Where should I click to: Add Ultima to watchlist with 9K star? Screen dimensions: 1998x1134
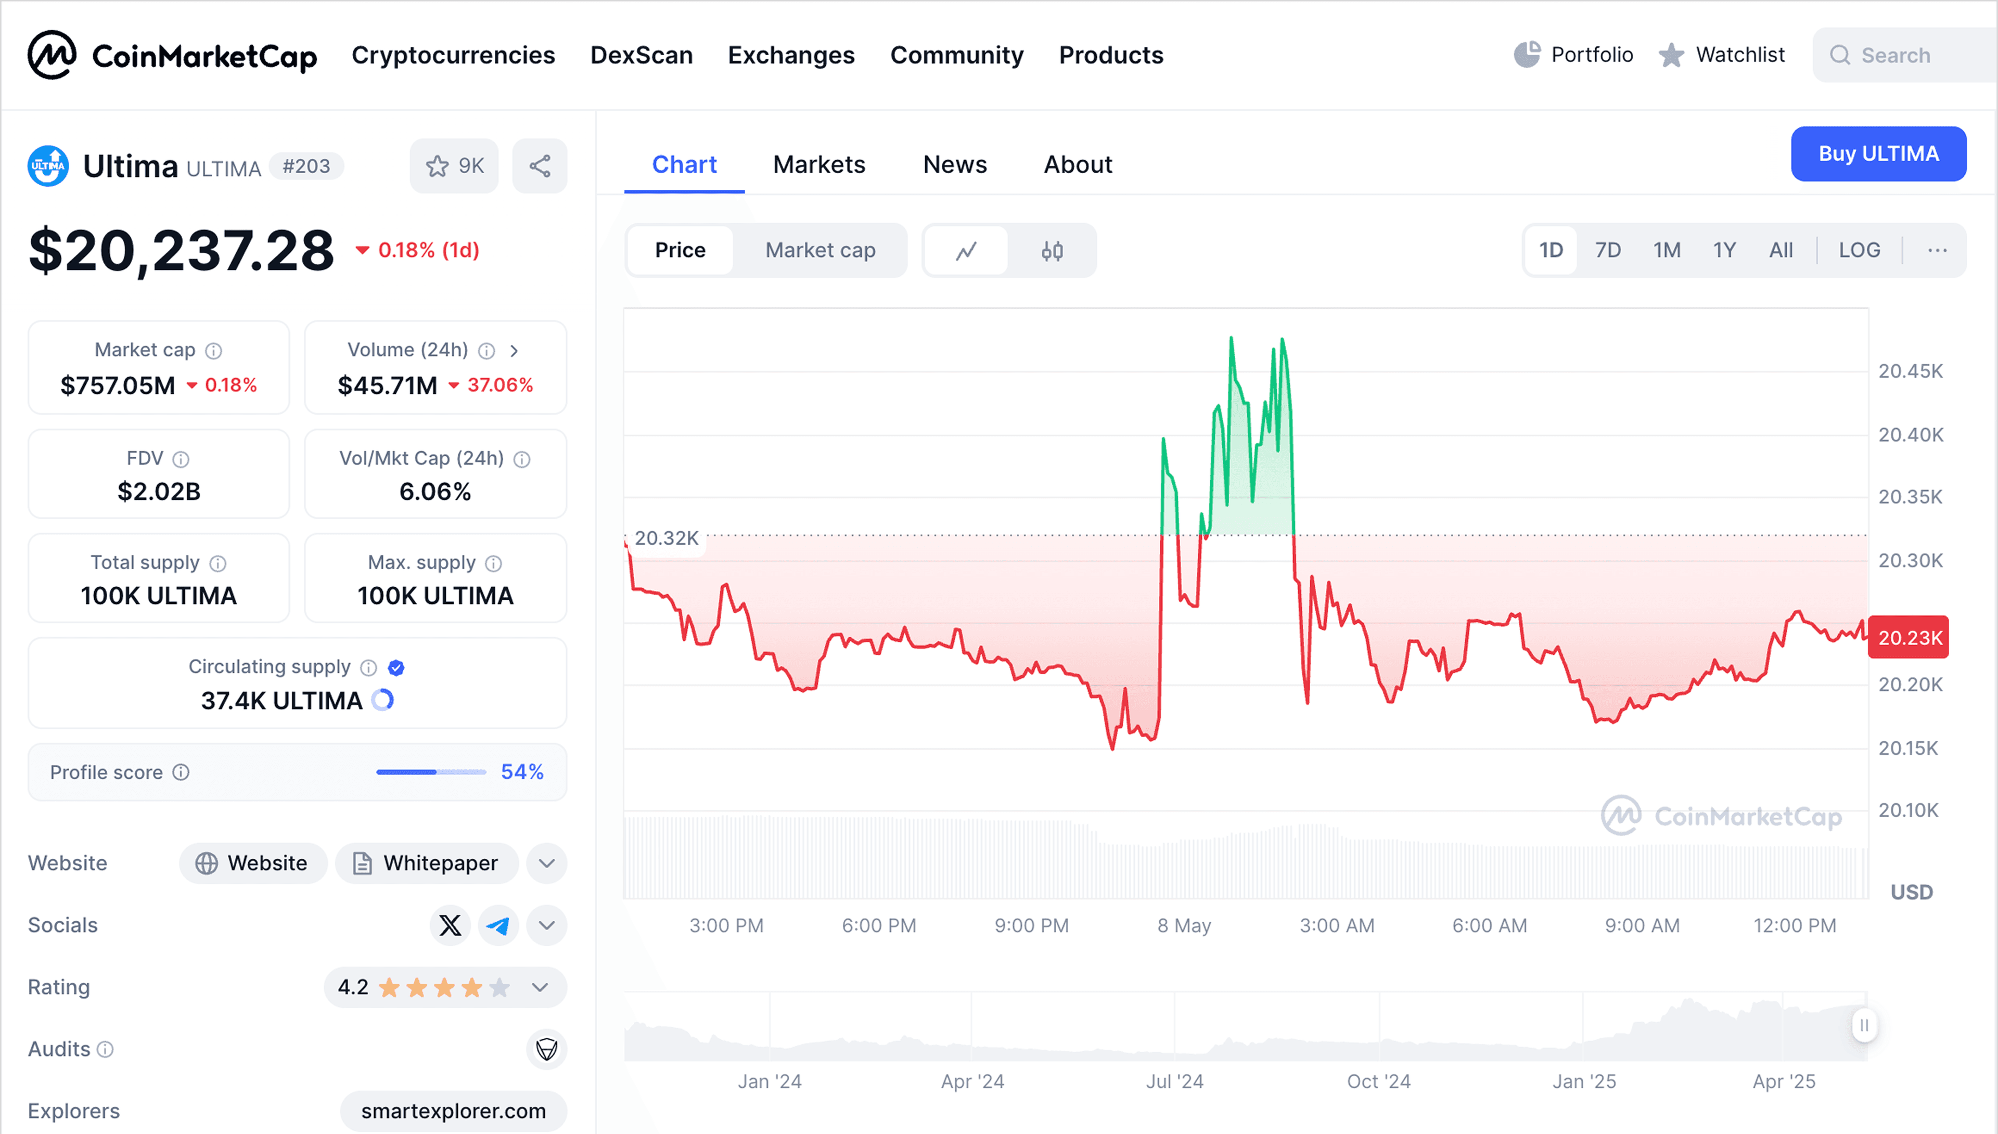(454, 166)
